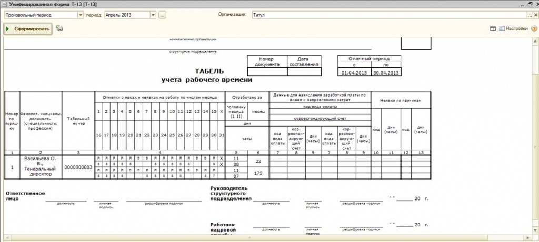The image size is (539, 242).
Task: Open help with the question mark icon
Action: pos(534,29)
